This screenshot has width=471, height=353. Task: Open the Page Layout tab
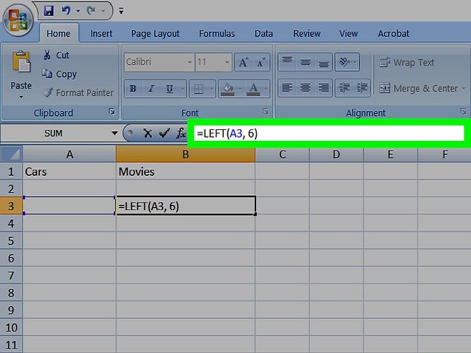155,34
